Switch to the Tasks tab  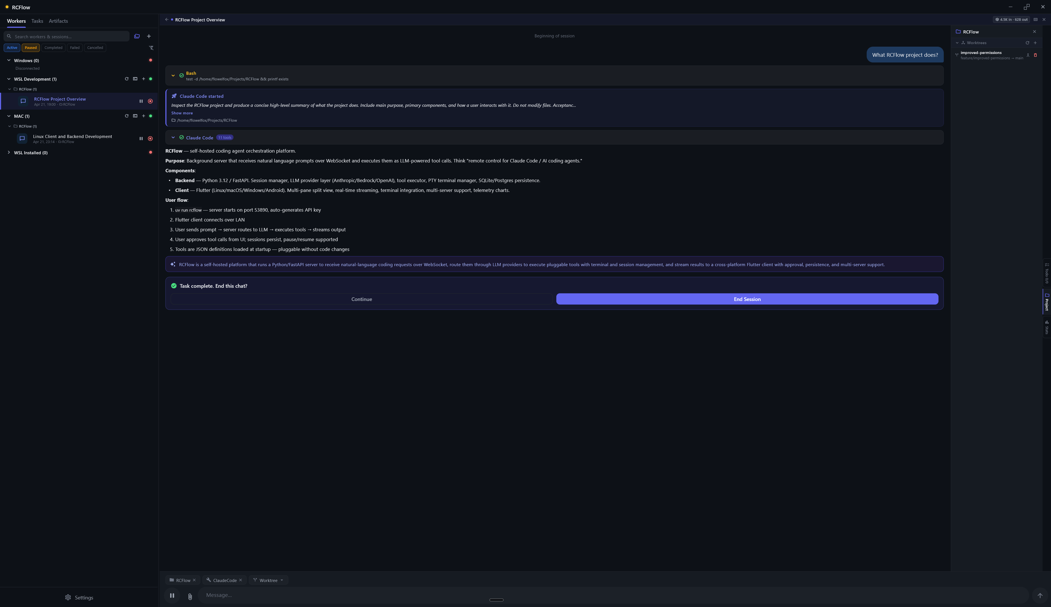click(37, 21)
